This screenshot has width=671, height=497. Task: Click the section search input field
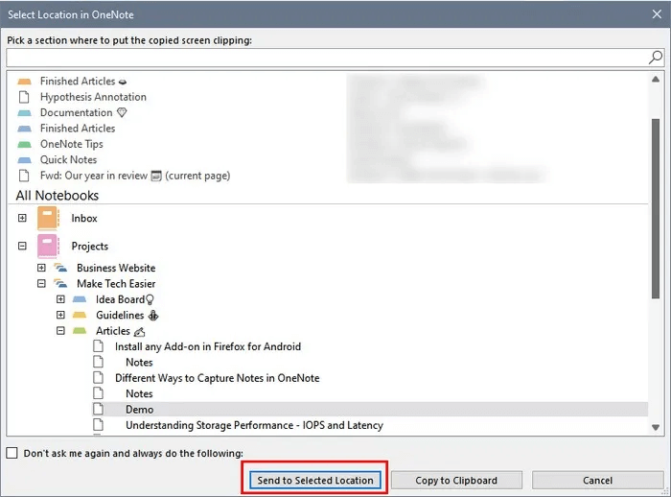(328, 58)
